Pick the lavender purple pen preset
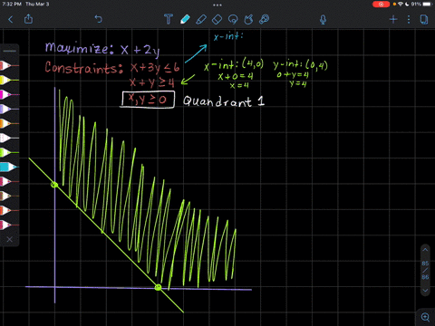Viewport: 435px width, 326px height. (x=9, y=109)
